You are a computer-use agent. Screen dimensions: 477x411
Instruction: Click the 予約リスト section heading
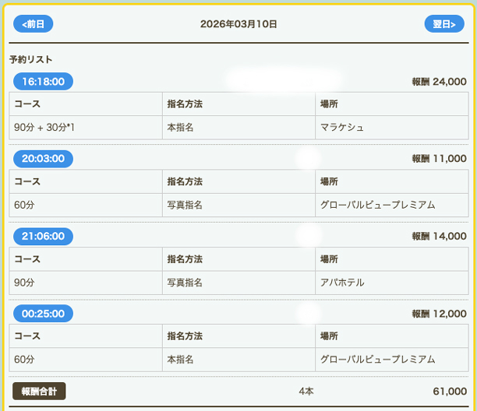[x=30, y=59]
